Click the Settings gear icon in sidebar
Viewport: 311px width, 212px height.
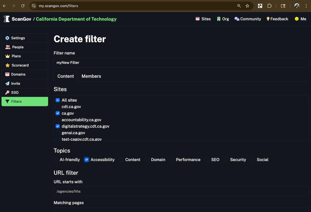[7, 38]
